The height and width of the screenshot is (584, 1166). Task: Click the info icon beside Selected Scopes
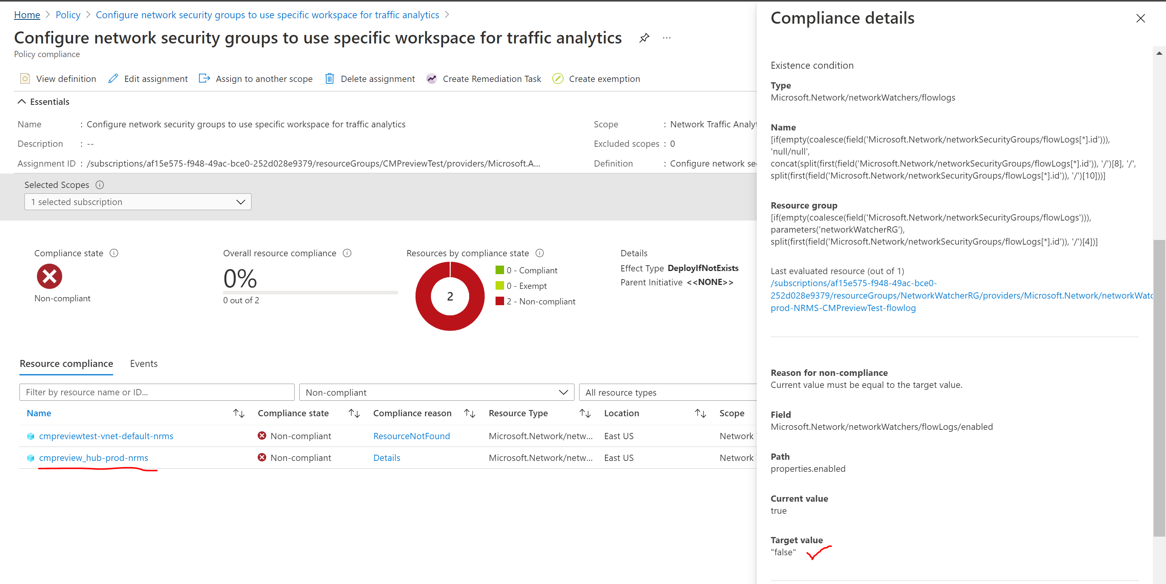coord(99,184)
